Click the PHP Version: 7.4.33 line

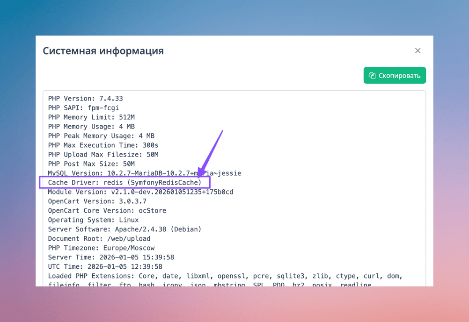(85, 99)
